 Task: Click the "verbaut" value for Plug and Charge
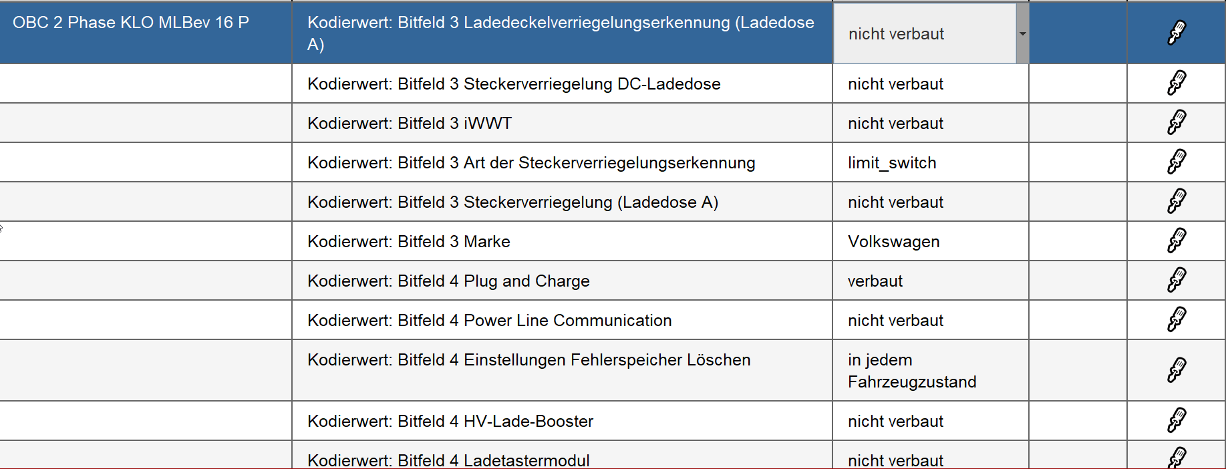pyautogui.click(x=875, y=281)
